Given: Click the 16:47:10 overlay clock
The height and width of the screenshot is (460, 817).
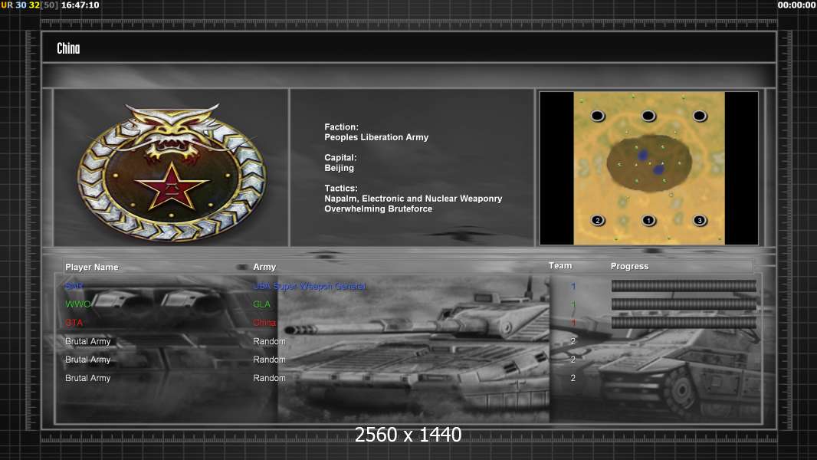Looking at the screenshot, I should [80, 5].
